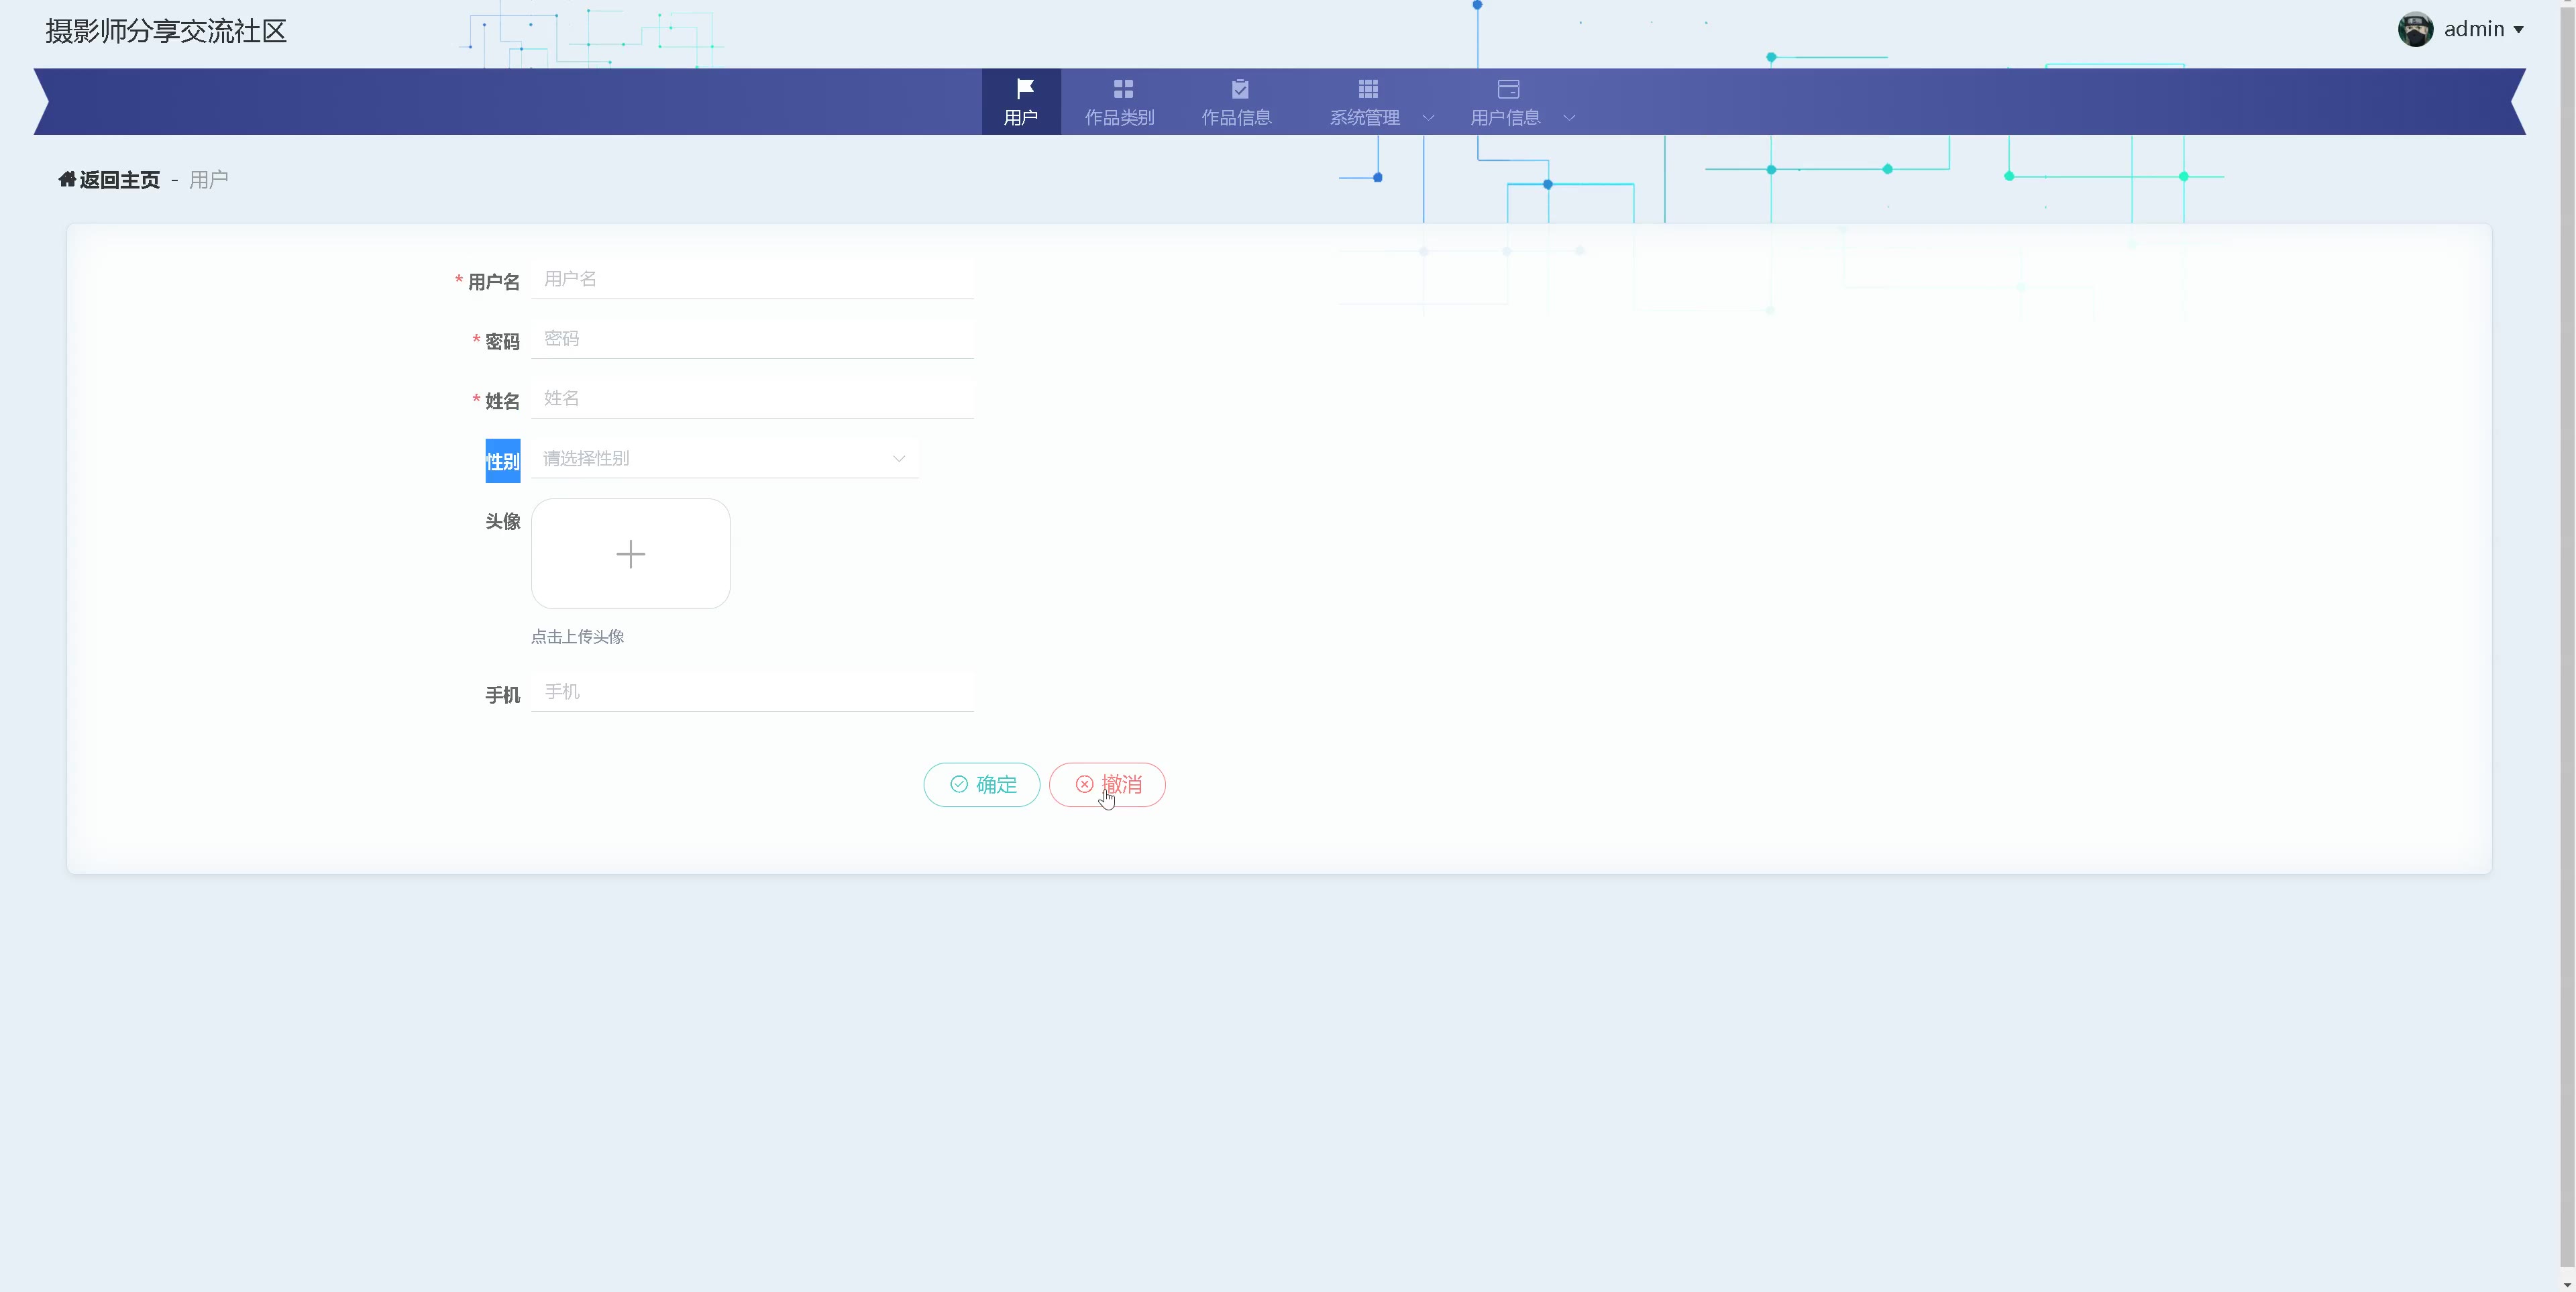Click the flag icon above 用户
Viewport: 2576px width, 1292px height.
[1024, 88]
